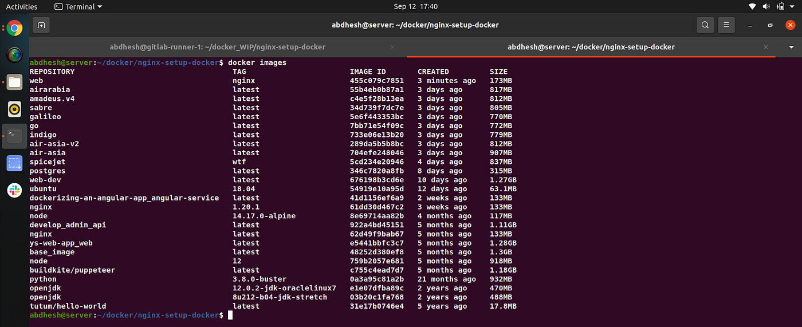This screenshot has height=327, width=802.
Task: Click the 1.20.1 nginx tag
Action: pyautogui.click(x=246, y=207)
